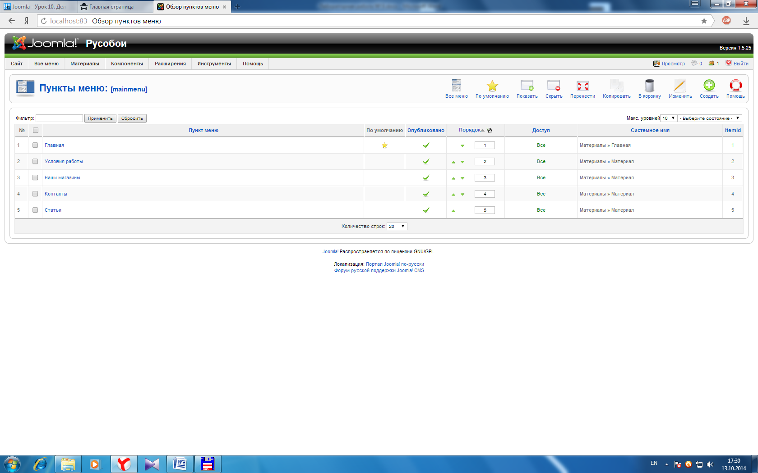
Task: Click the Создать green plus icon
Action: pos(709,89)
